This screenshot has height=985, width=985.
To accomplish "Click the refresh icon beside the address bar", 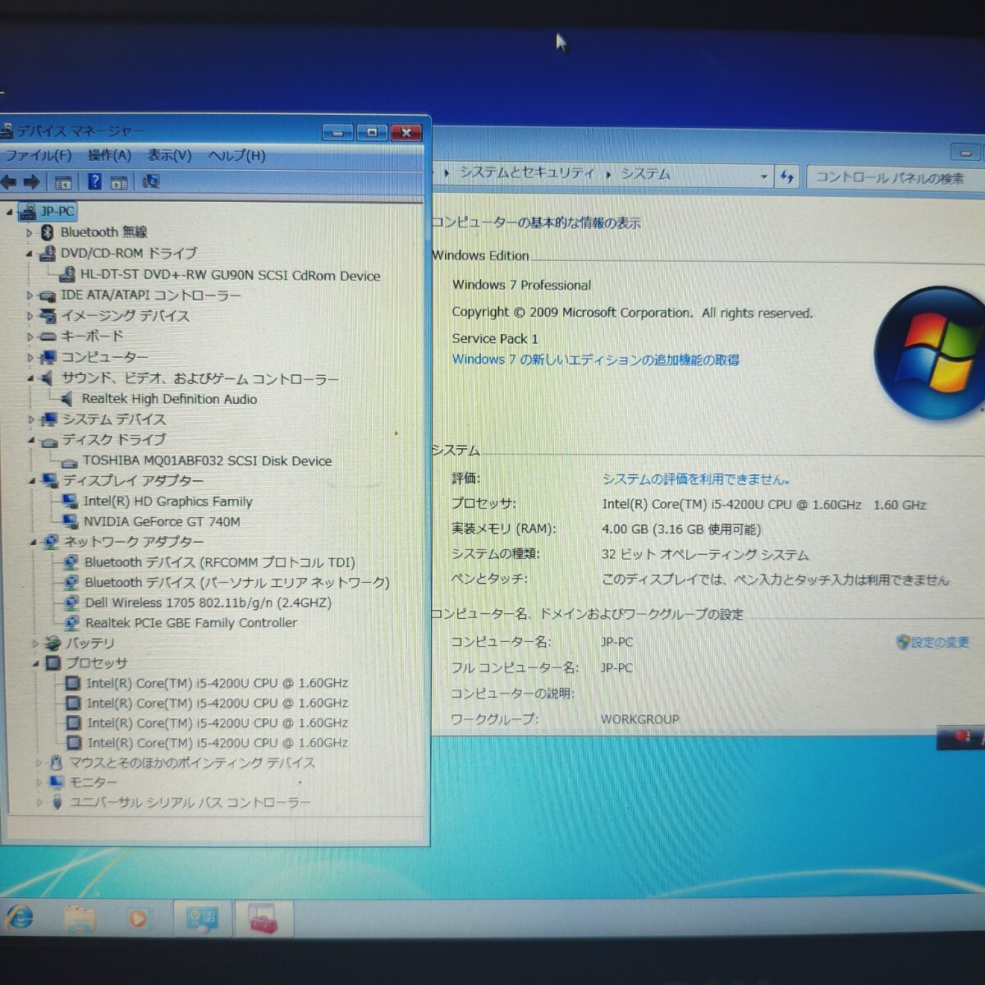I will pos(786,176).
